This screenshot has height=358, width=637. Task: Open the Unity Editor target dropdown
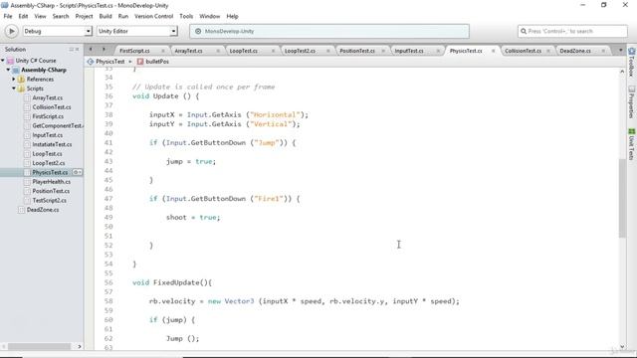(137, 31)
